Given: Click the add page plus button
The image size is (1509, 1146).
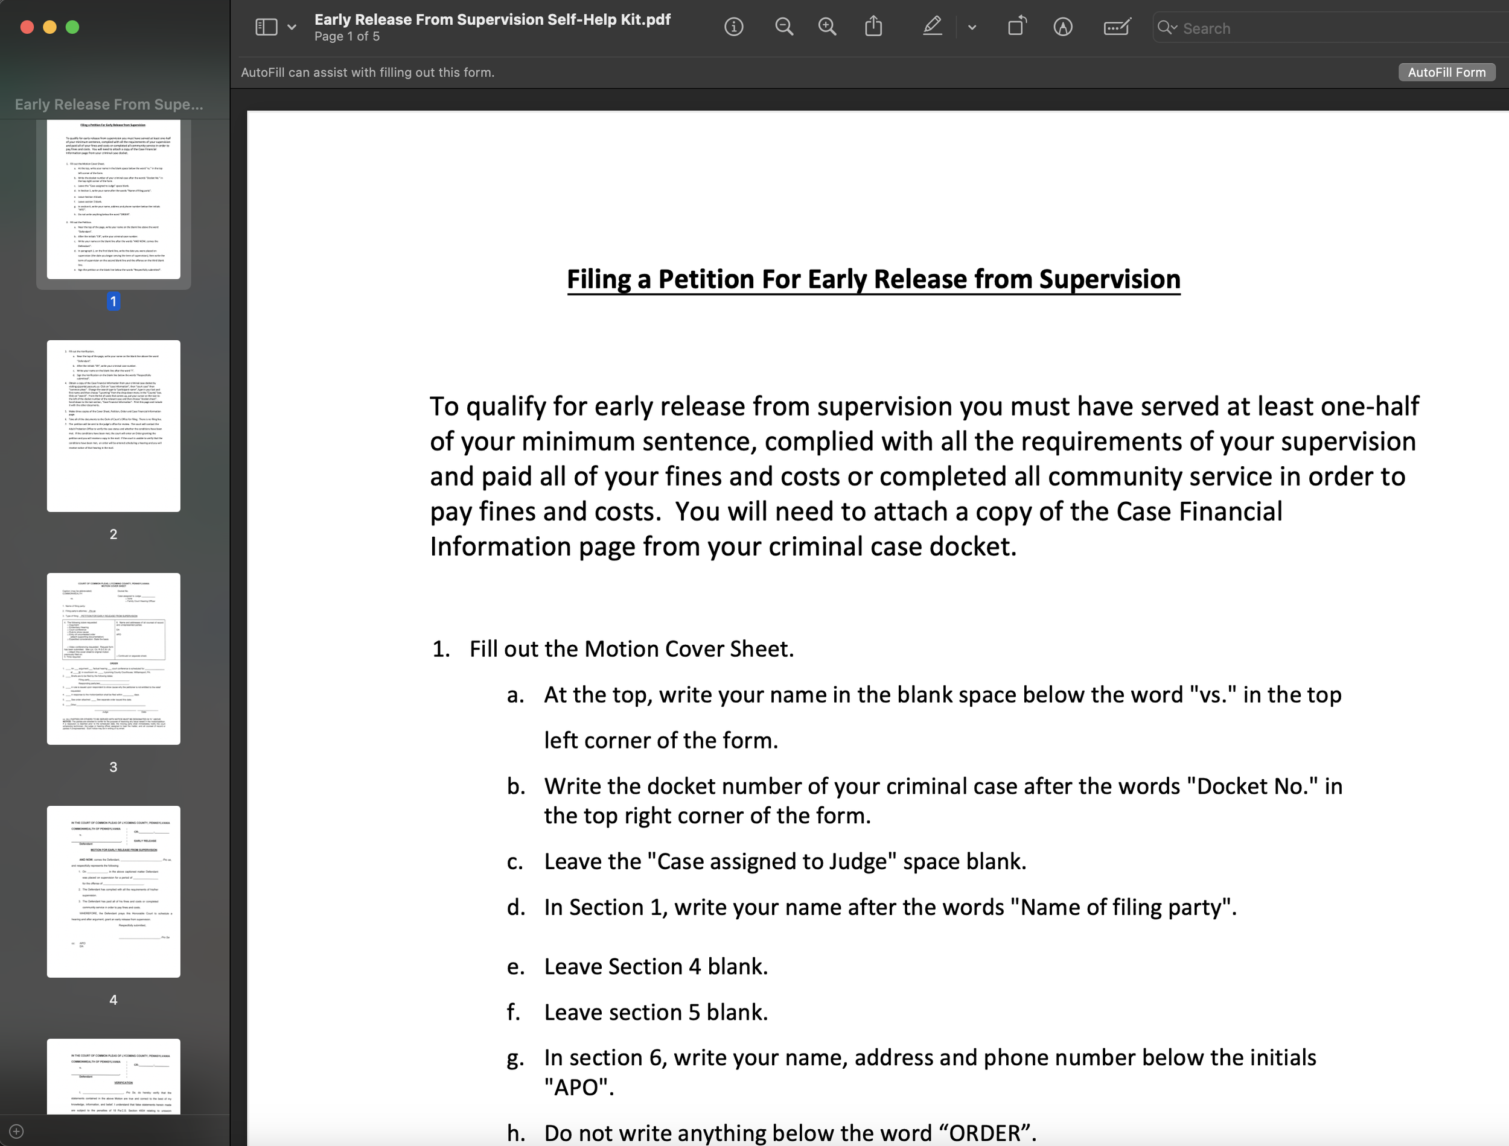Looking at the screenshot, I should [x=16, y=1131].
